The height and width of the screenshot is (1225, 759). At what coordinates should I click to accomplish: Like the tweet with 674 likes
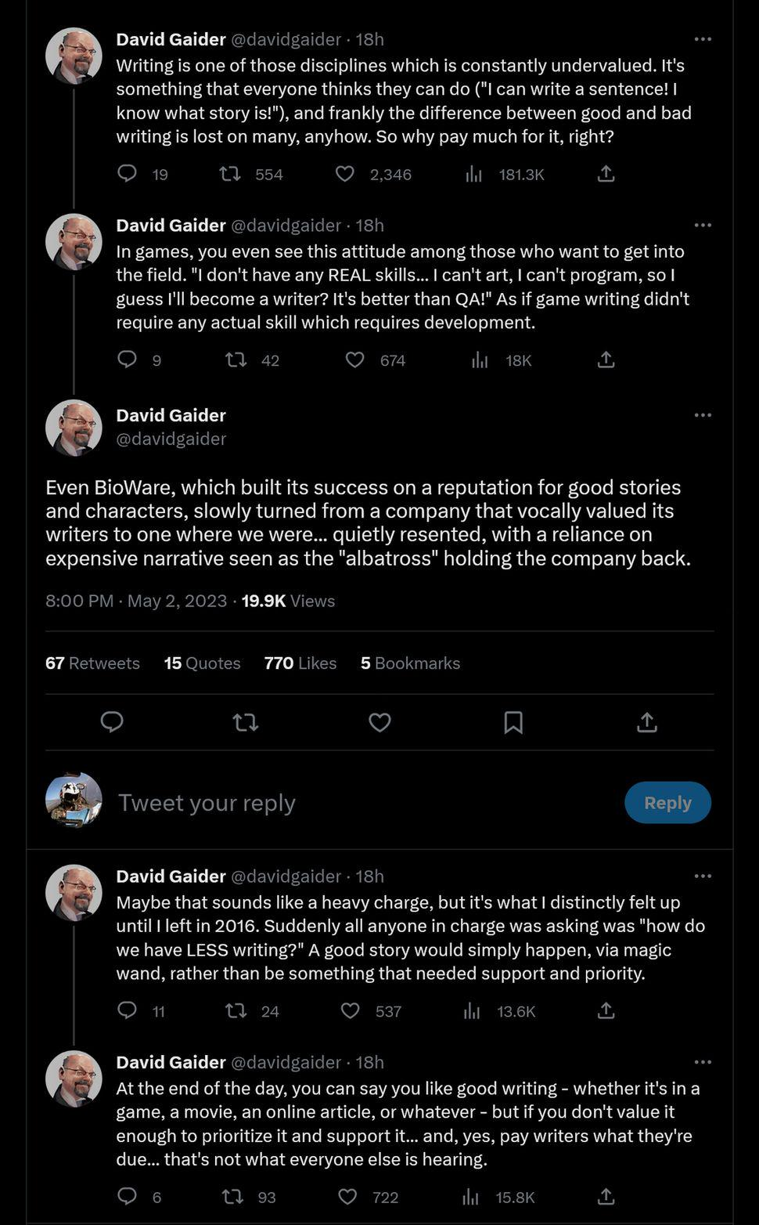pyautogui.click(x=355, y=360)
